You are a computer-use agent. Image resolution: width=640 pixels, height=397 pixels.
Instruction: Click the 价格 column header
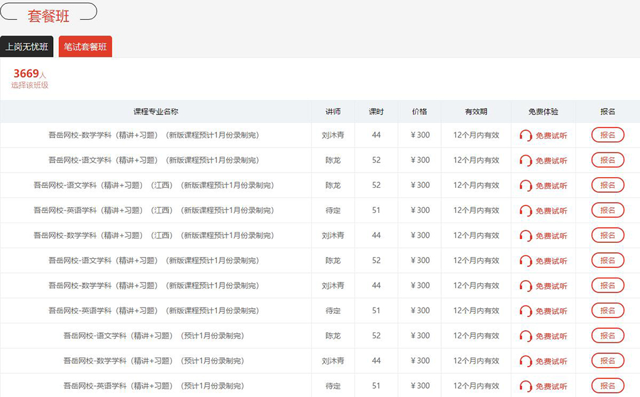coord(420,112)
